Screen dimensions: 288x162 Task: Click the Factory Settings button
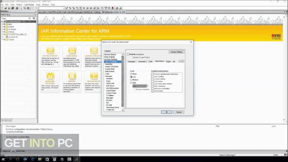(176, 52)
